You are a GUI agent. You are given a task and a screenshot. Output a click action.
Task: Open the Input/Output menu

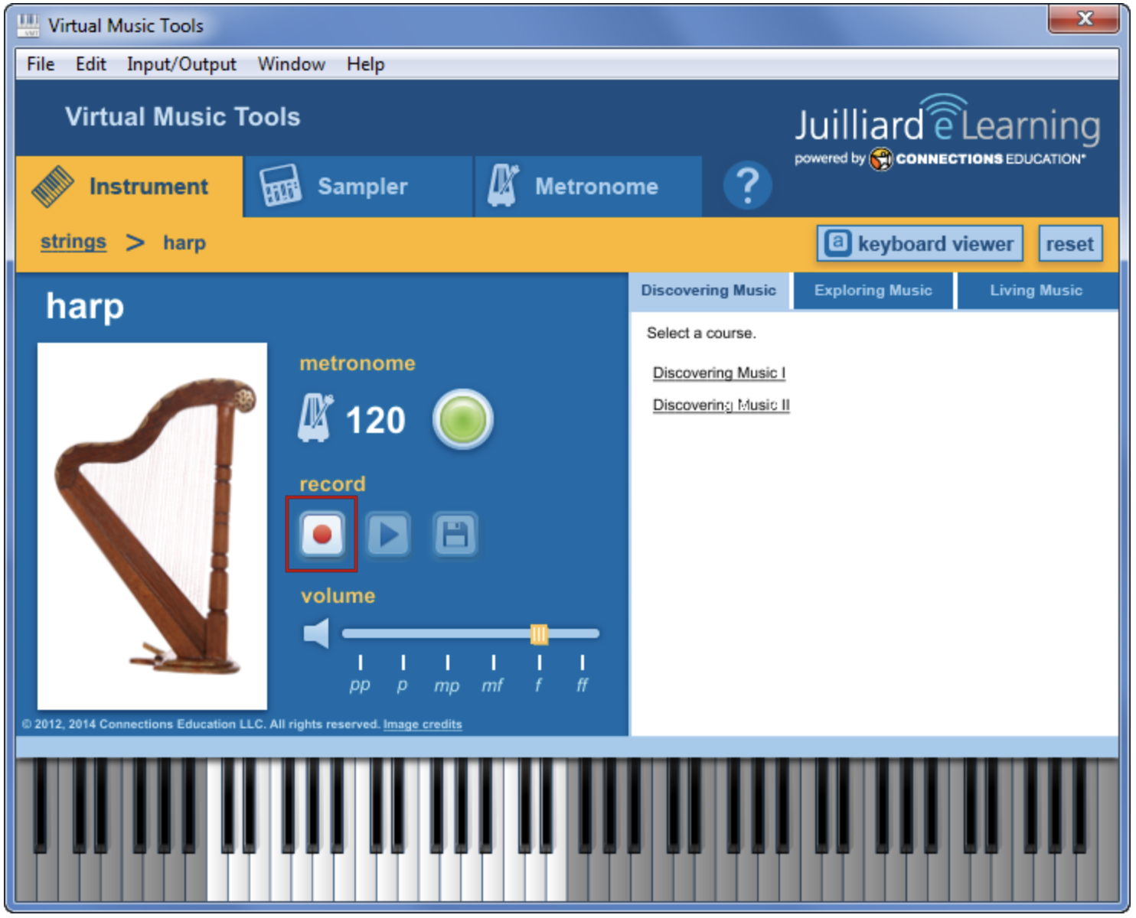click(x=181, y=64)
